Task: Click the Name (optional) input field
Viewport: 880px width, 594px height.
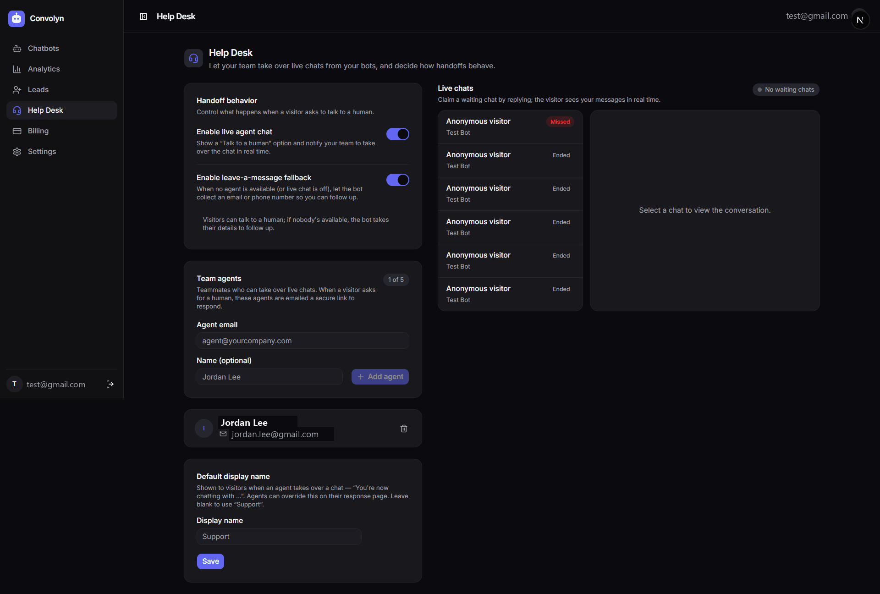Action: coord(269,377)
